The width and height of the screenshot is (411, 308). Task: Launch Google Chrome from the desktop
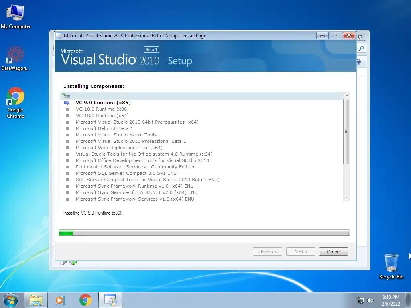pyautogui.click(x=16, y=102)
